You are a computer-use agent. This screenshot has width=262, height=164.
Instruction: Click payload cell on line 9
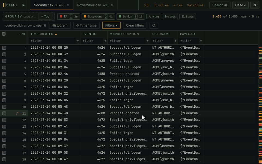tap(190, 100)
